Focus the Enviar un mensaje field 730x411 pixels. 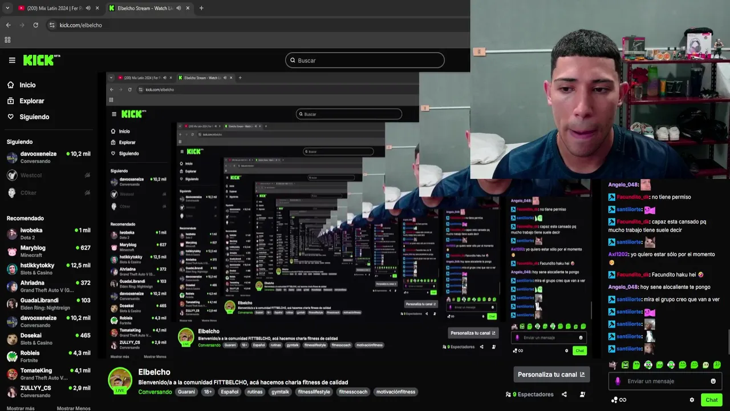[665, 381]
